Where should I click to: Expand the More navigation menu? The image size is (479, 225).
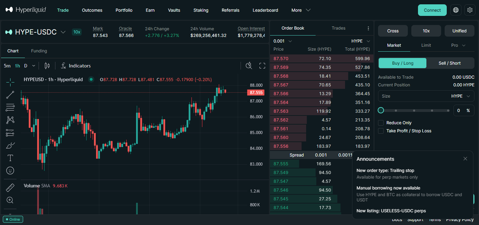click(301, 10)
